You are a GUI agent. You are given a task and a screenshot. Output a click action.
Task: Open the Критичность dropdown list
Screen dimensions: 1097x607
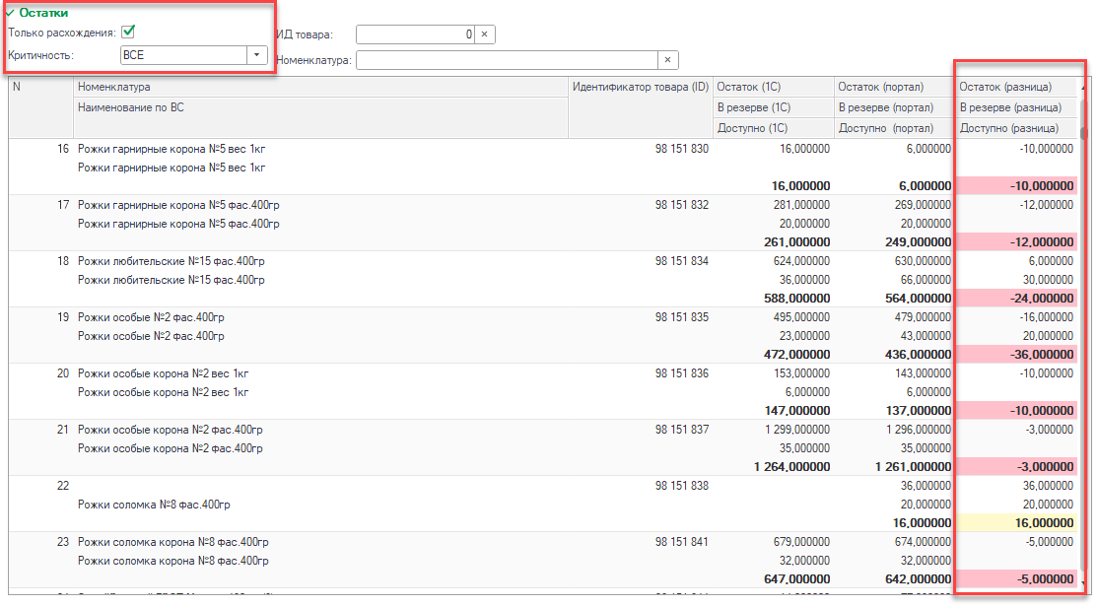(x=257, y=55)
